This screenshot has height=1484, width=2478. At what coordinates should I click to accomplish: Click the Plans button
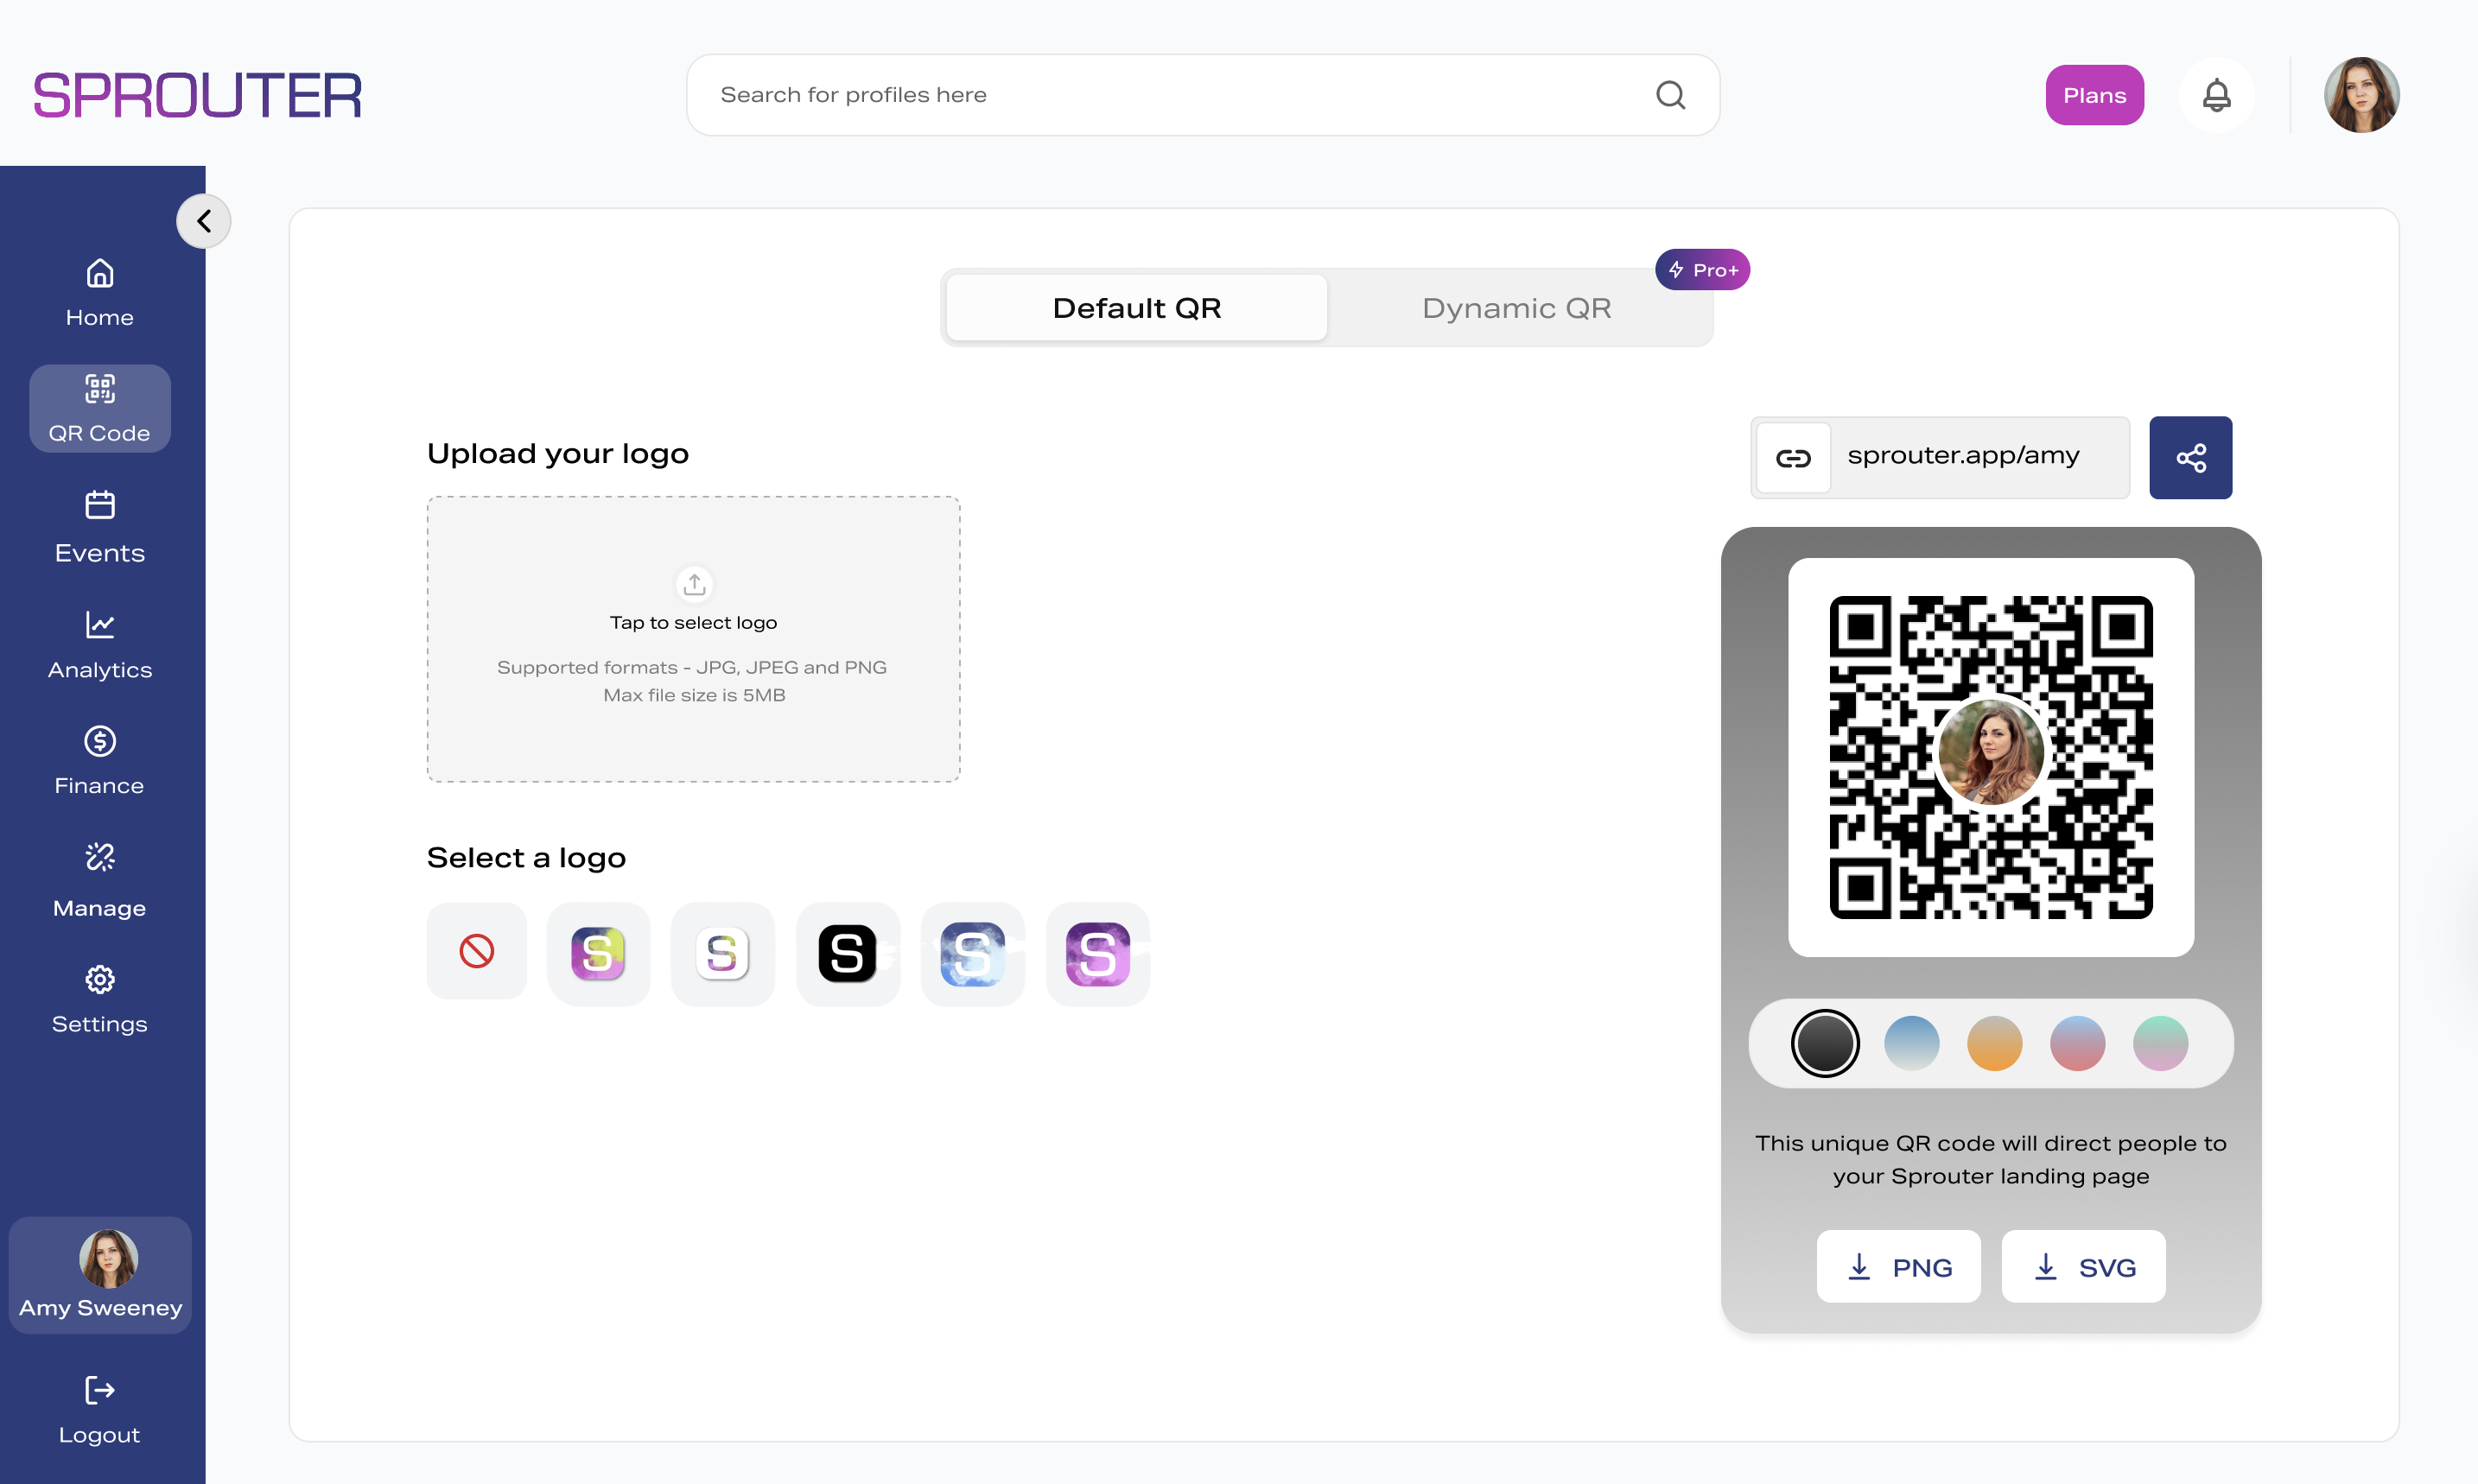(x=2094, y=94)
